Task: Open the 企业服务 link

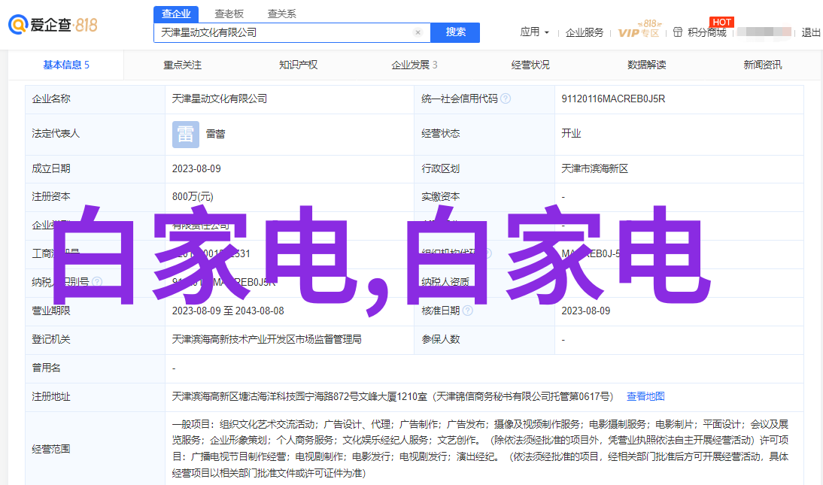Action: (x=585, y=32)
